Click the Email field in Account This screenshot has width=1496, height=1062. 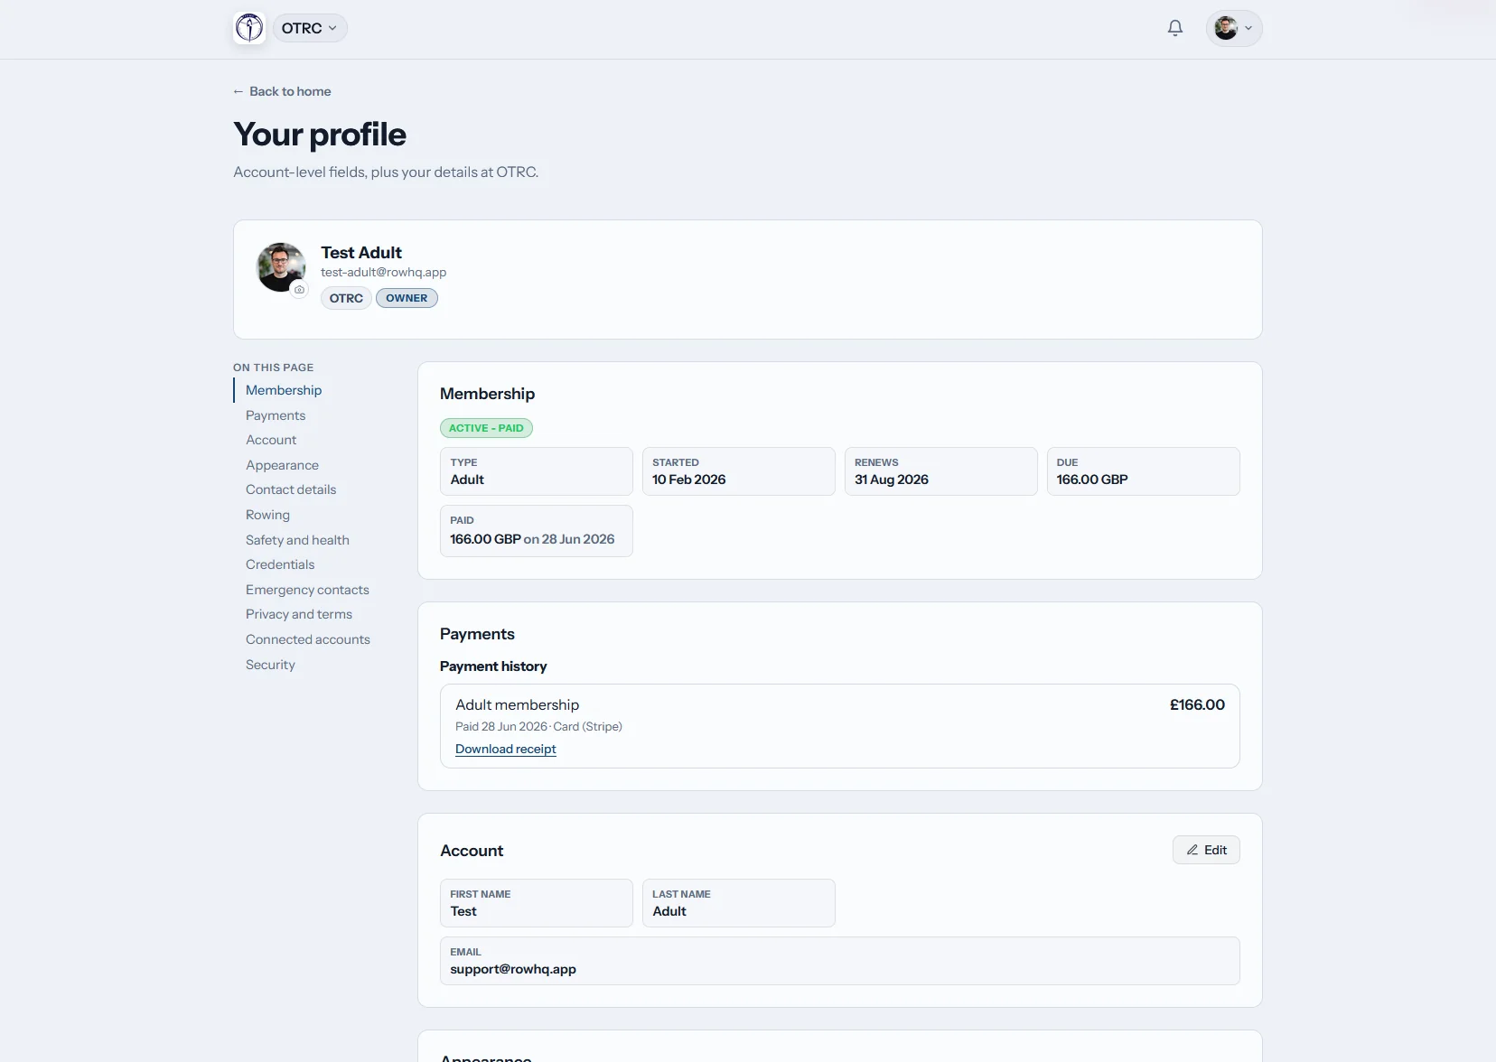click(839, 961)
